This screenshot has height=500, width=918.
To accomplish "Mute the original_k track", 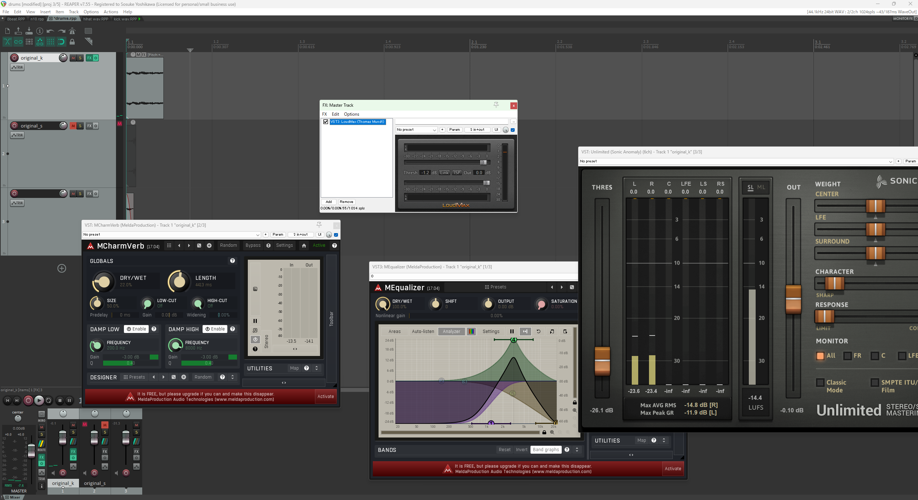I will point(73,58).
